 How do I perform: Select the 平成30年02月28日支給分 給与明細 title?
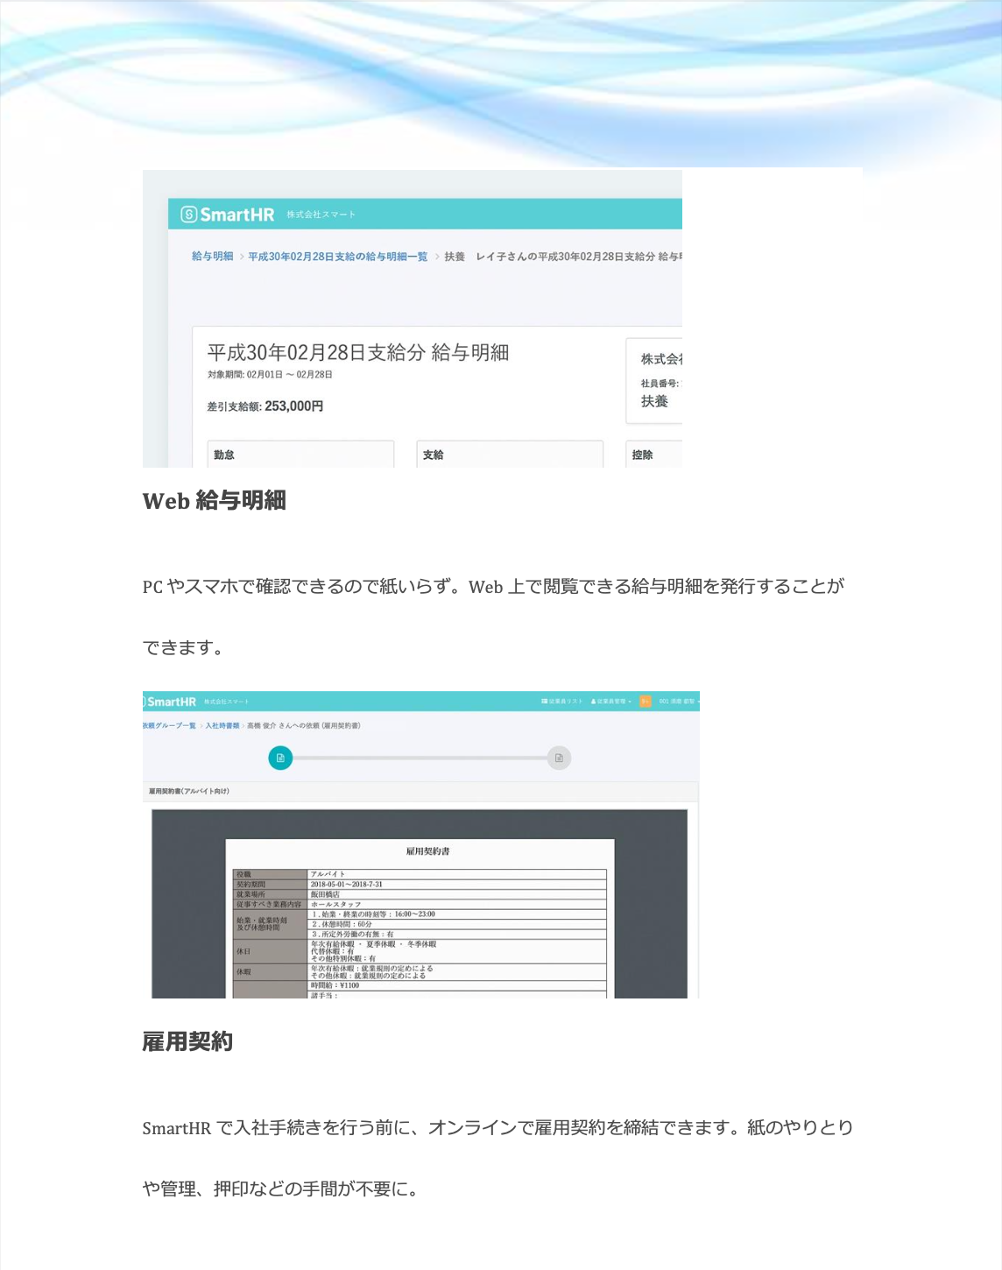pyautogui.click(x=358, y=353)
